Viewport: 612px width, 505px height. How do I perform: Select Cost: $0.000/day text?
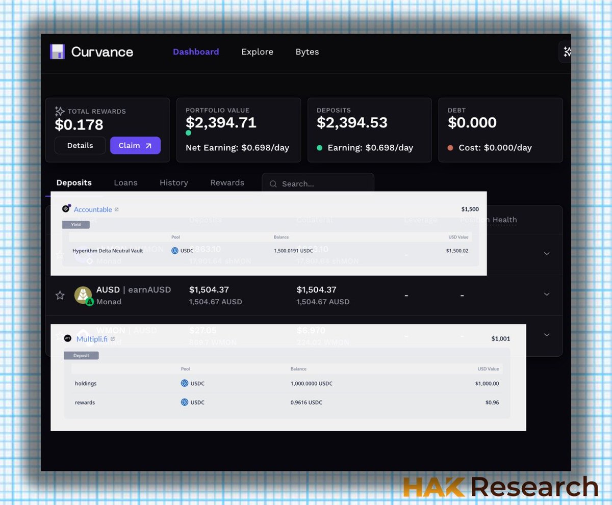tap(495, 148)
